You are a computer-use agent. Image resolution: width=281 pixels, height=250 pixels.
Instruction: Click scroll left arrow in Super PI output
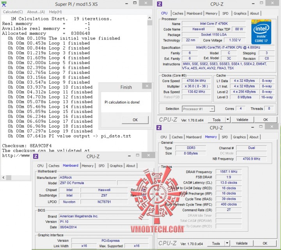[4, 178]
